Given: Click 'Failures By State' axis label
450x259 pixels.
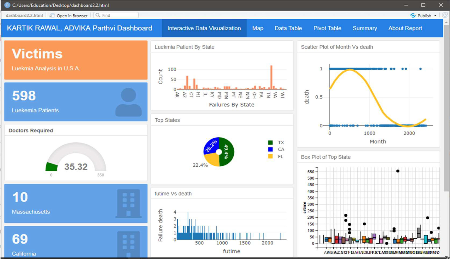Looking at the screenshot, I should [232, 105].
